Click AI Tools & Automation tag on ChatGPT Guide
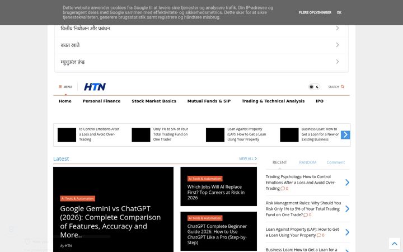 click(x=205, y=218)
